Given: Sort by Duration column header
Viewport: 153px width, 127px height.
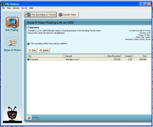Looking at the screenshot, I should tap(127, 56).
